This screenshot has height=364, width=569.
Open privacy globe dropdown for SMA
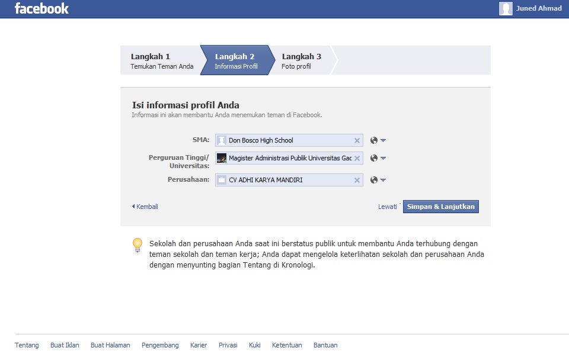(378, 140)
